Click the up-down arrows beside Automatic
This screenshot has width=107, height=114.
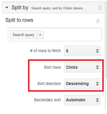(97, 100)
